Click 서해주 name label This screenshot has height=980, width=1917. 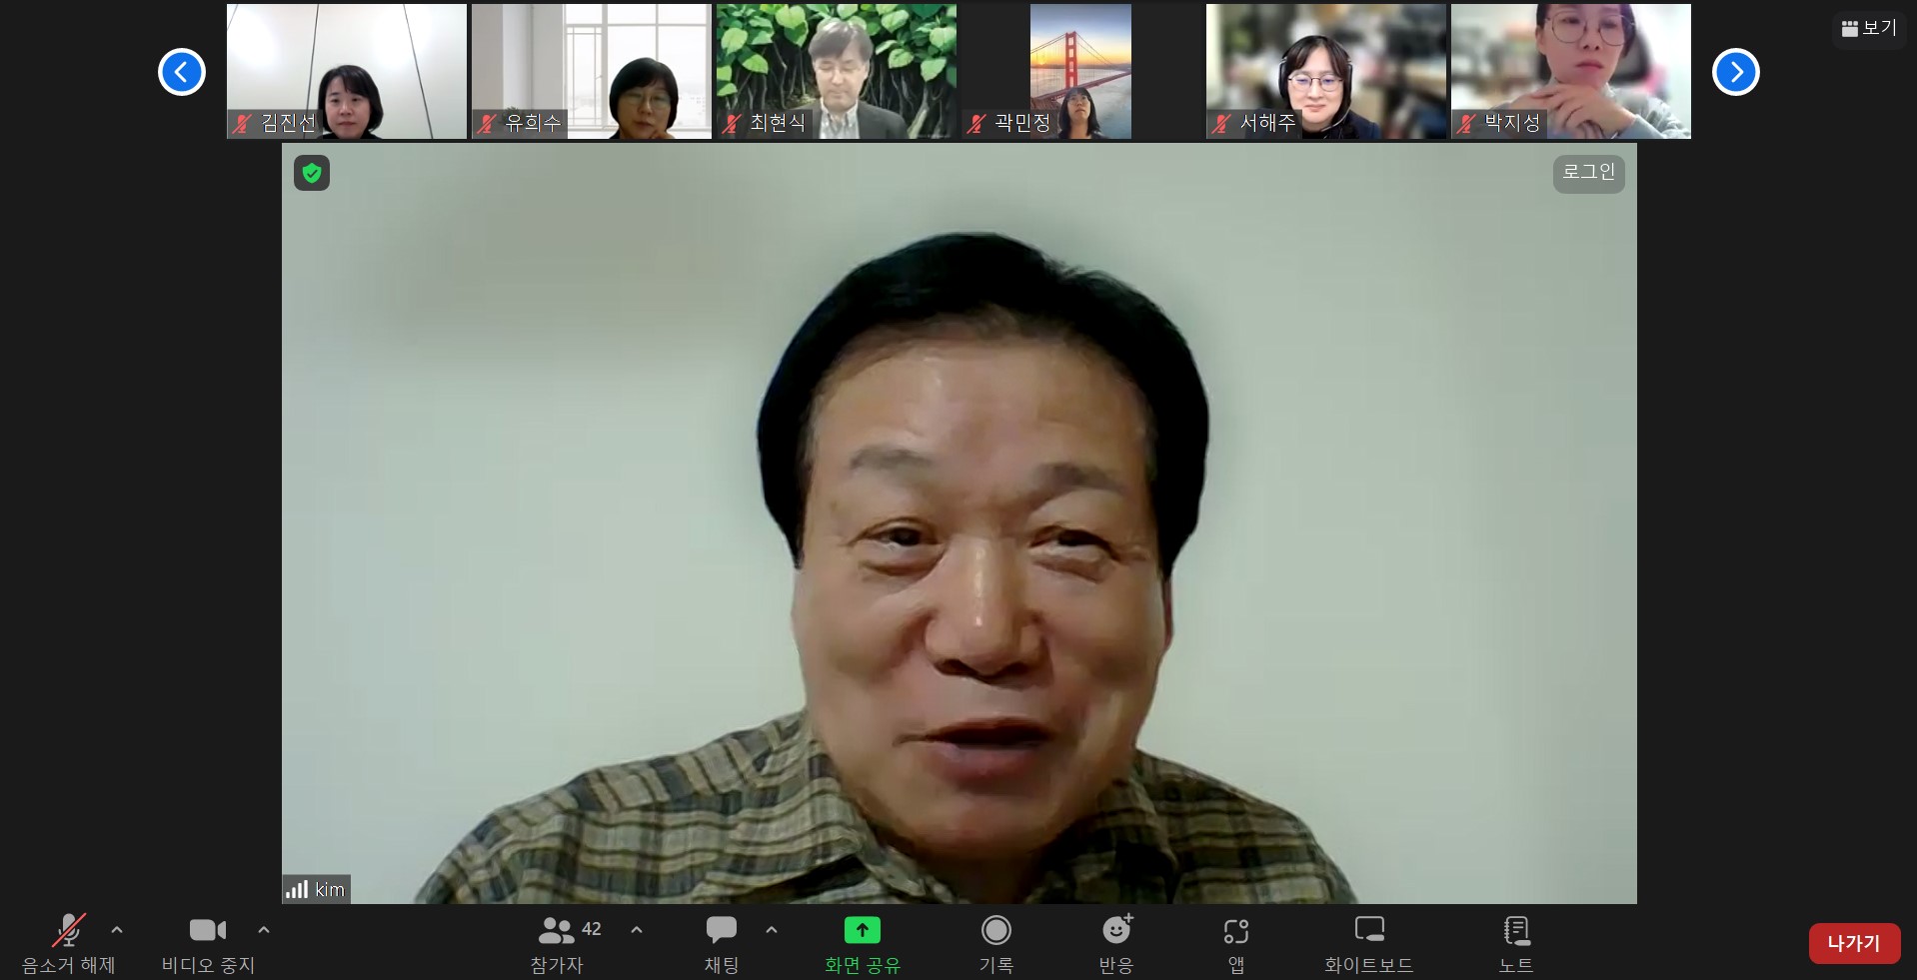pos(1254,123)
